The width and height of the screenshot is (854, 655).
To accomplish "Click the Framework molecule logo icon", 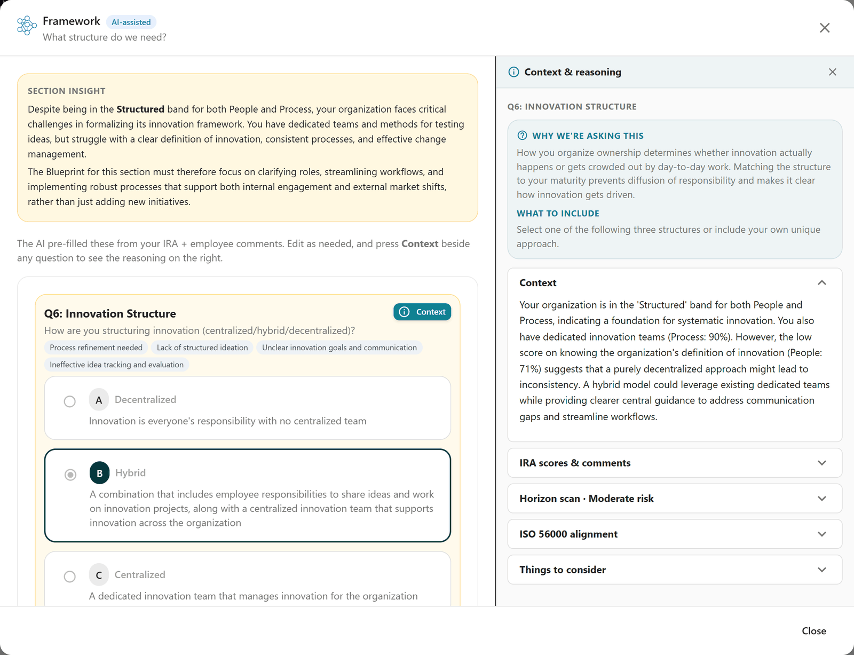I will 27,25.
